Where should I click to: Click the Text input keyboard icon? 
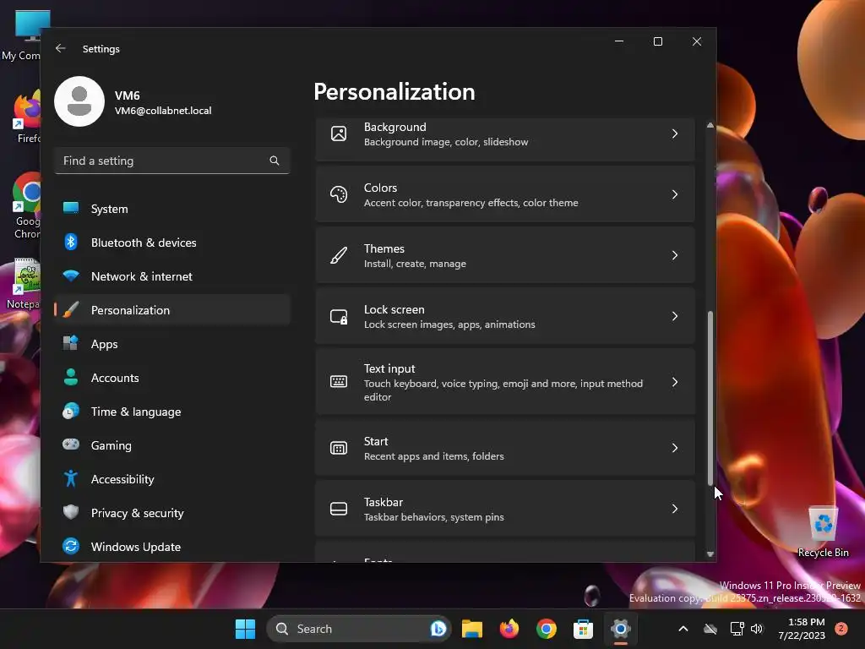(339, 381)
